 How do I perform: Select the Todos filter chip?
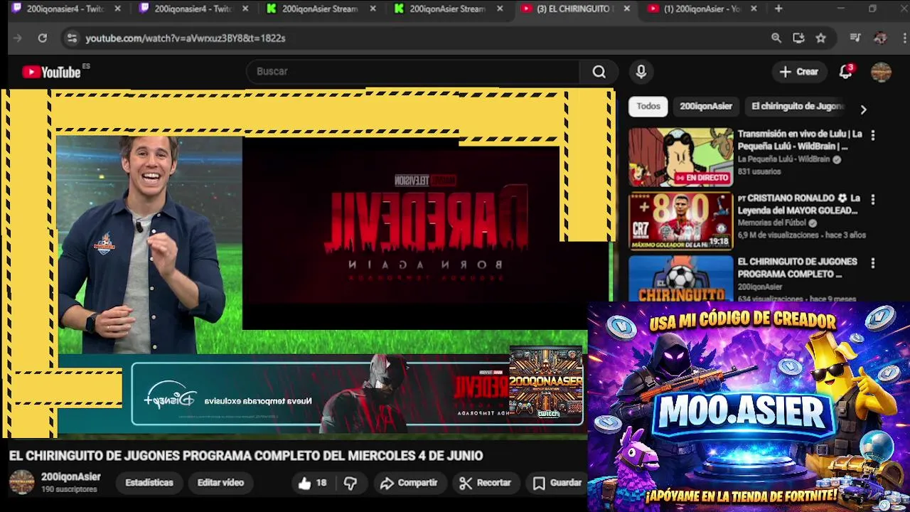(x=648, y=106)
